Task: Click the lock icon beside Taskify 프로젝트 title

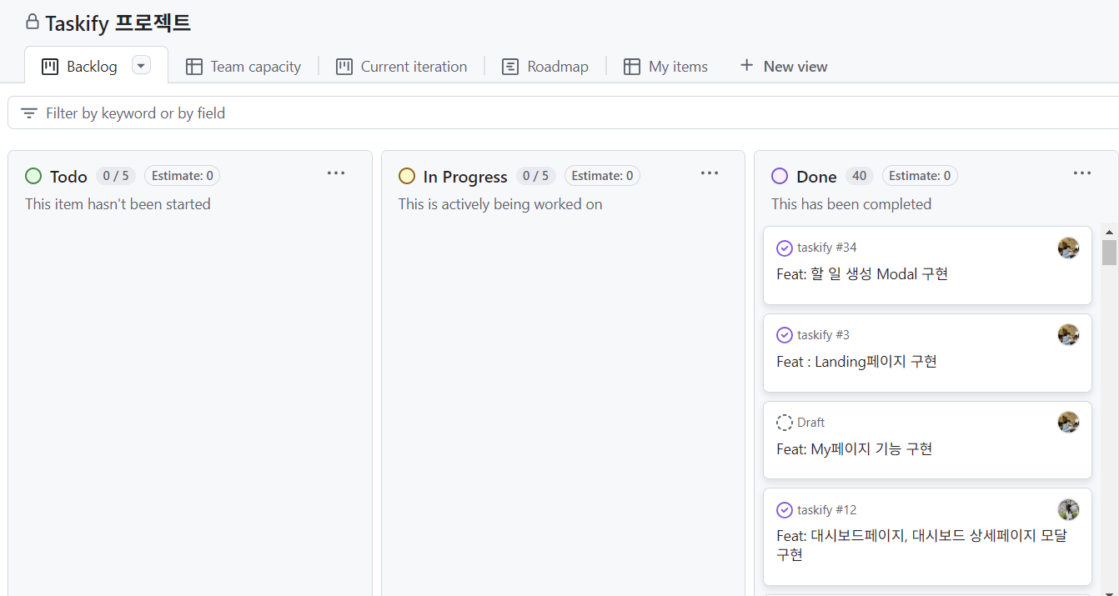Action: click(33, 22)
